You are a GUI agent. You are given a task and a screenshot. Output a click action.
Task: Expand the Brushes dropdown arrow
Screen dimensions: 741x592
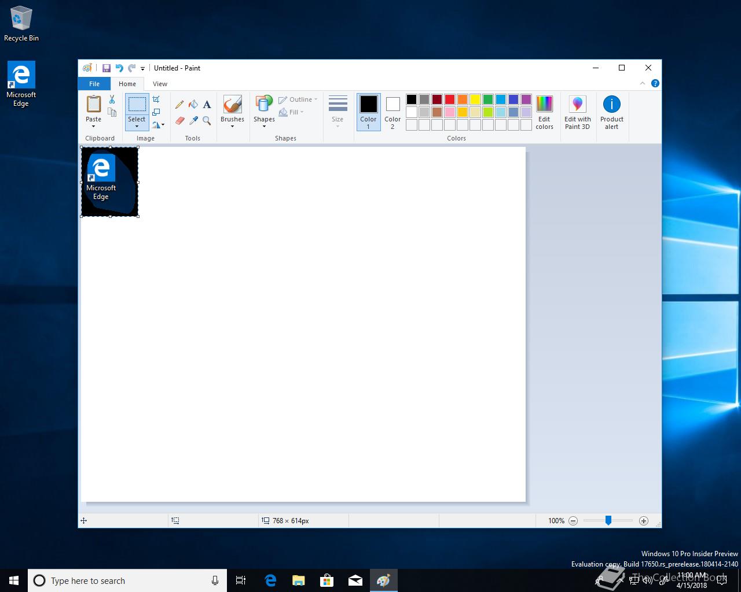(x=232, y=127)
